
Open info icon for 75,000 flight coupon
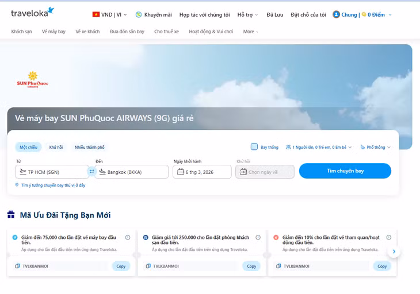[128, 237]
